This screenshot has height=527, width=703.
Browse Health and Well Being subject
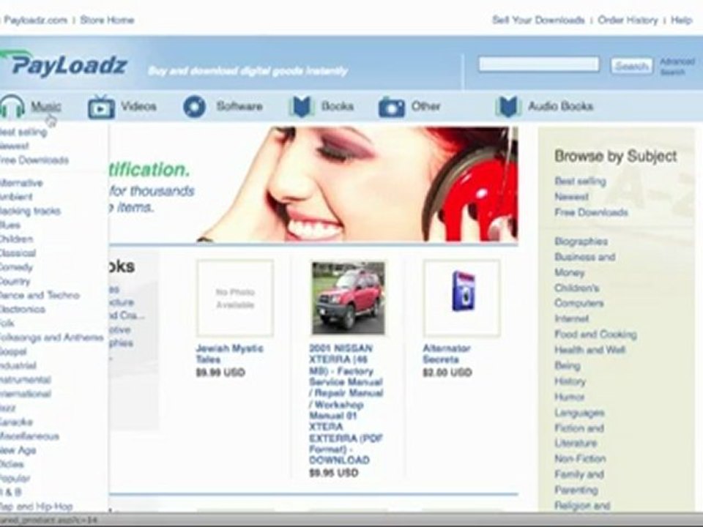[589, 358]
